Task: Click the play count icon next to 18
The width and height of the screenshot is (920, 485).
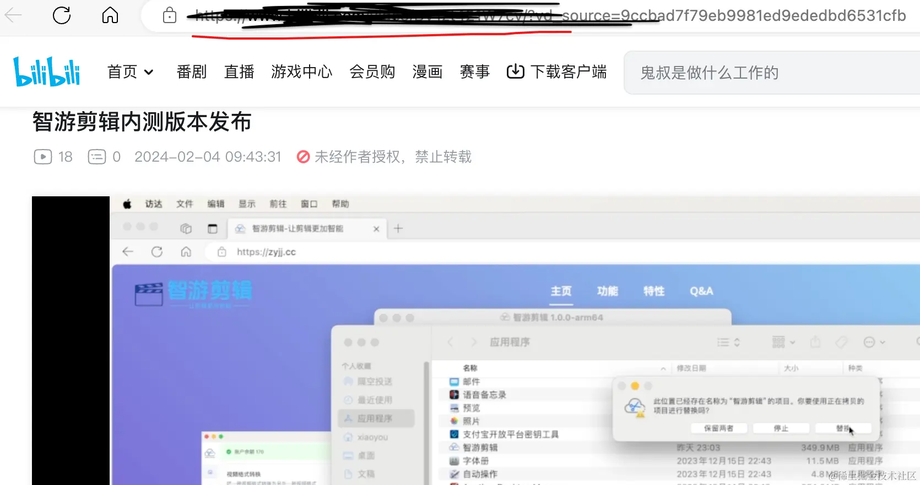Action: (43, 157)
